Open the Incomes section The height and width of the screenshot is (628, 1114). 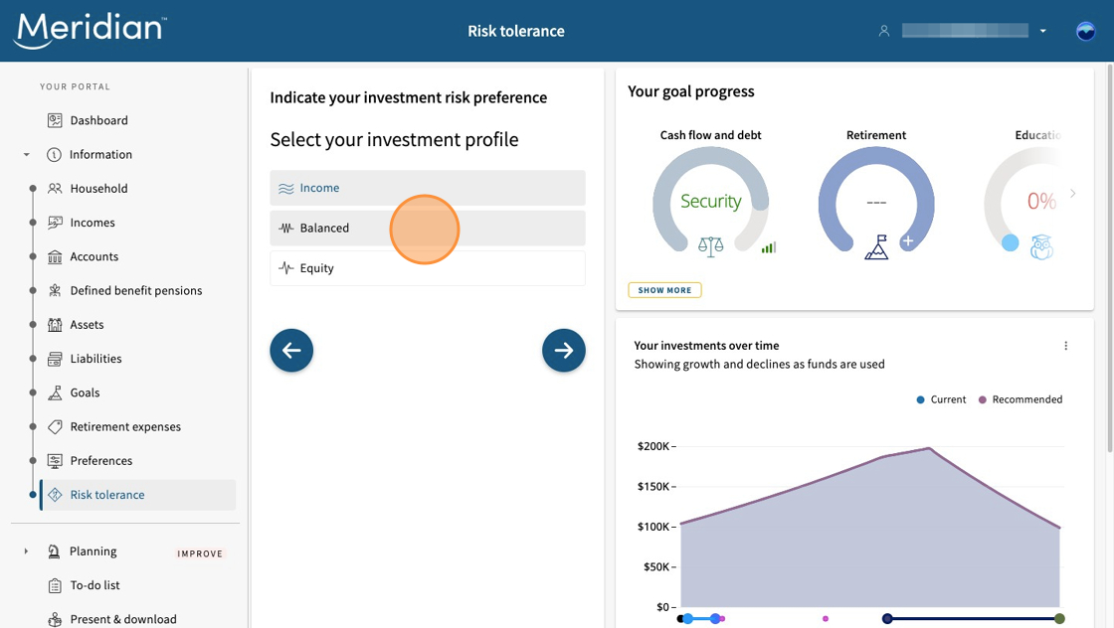[x=93, y=223]
